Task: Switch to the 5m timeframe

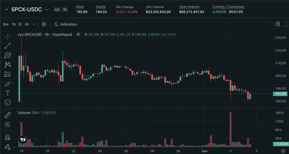Action: tap(6, 24)
